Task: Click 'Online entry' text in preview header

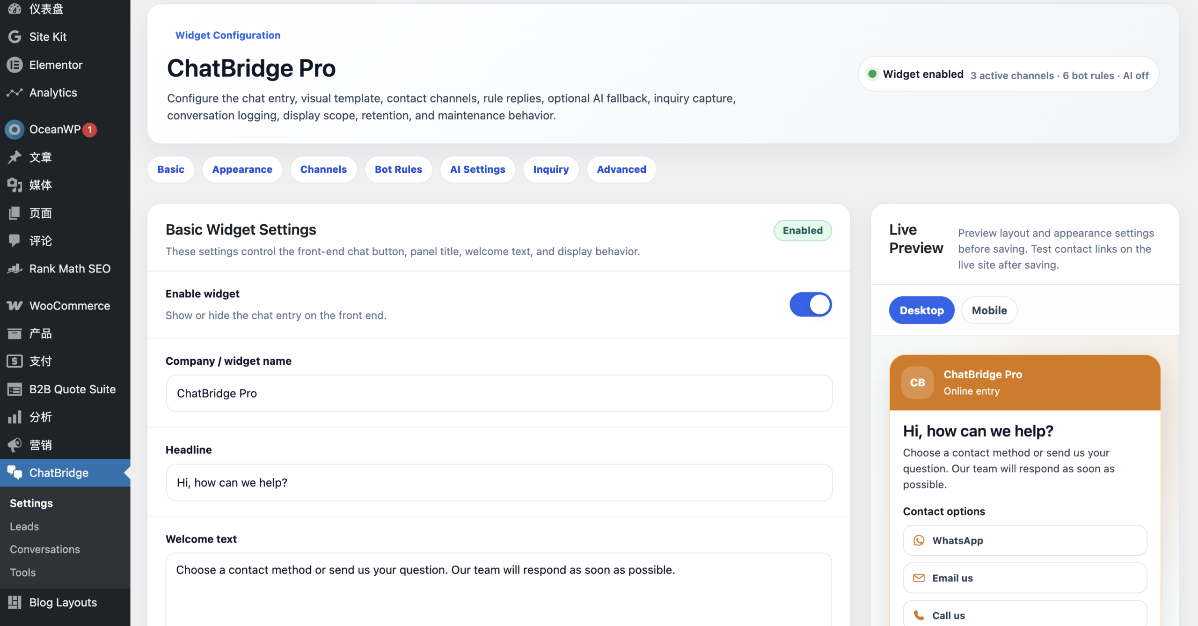Action: point(972,391)
